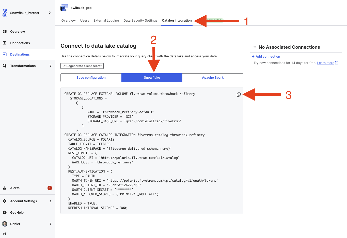Viewport: 347px width, 238px height.
Task: Open Alerts via the warning triangle icon
Action: pos(5,188)
